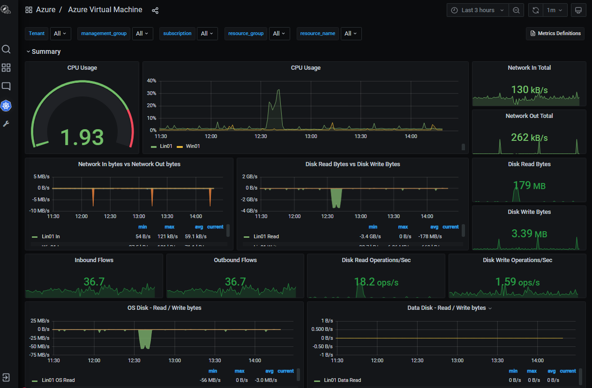Refresh the dashboard
This screenshot has width=592, height=388.
pyautogui.click(x=535, y=10)
